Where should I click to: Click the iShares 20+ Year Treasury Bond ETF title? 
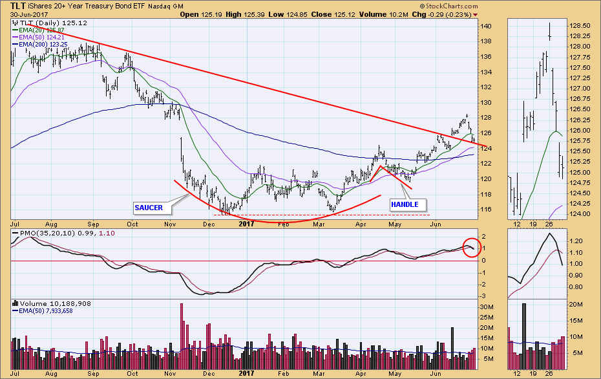(x=87, y=6)
